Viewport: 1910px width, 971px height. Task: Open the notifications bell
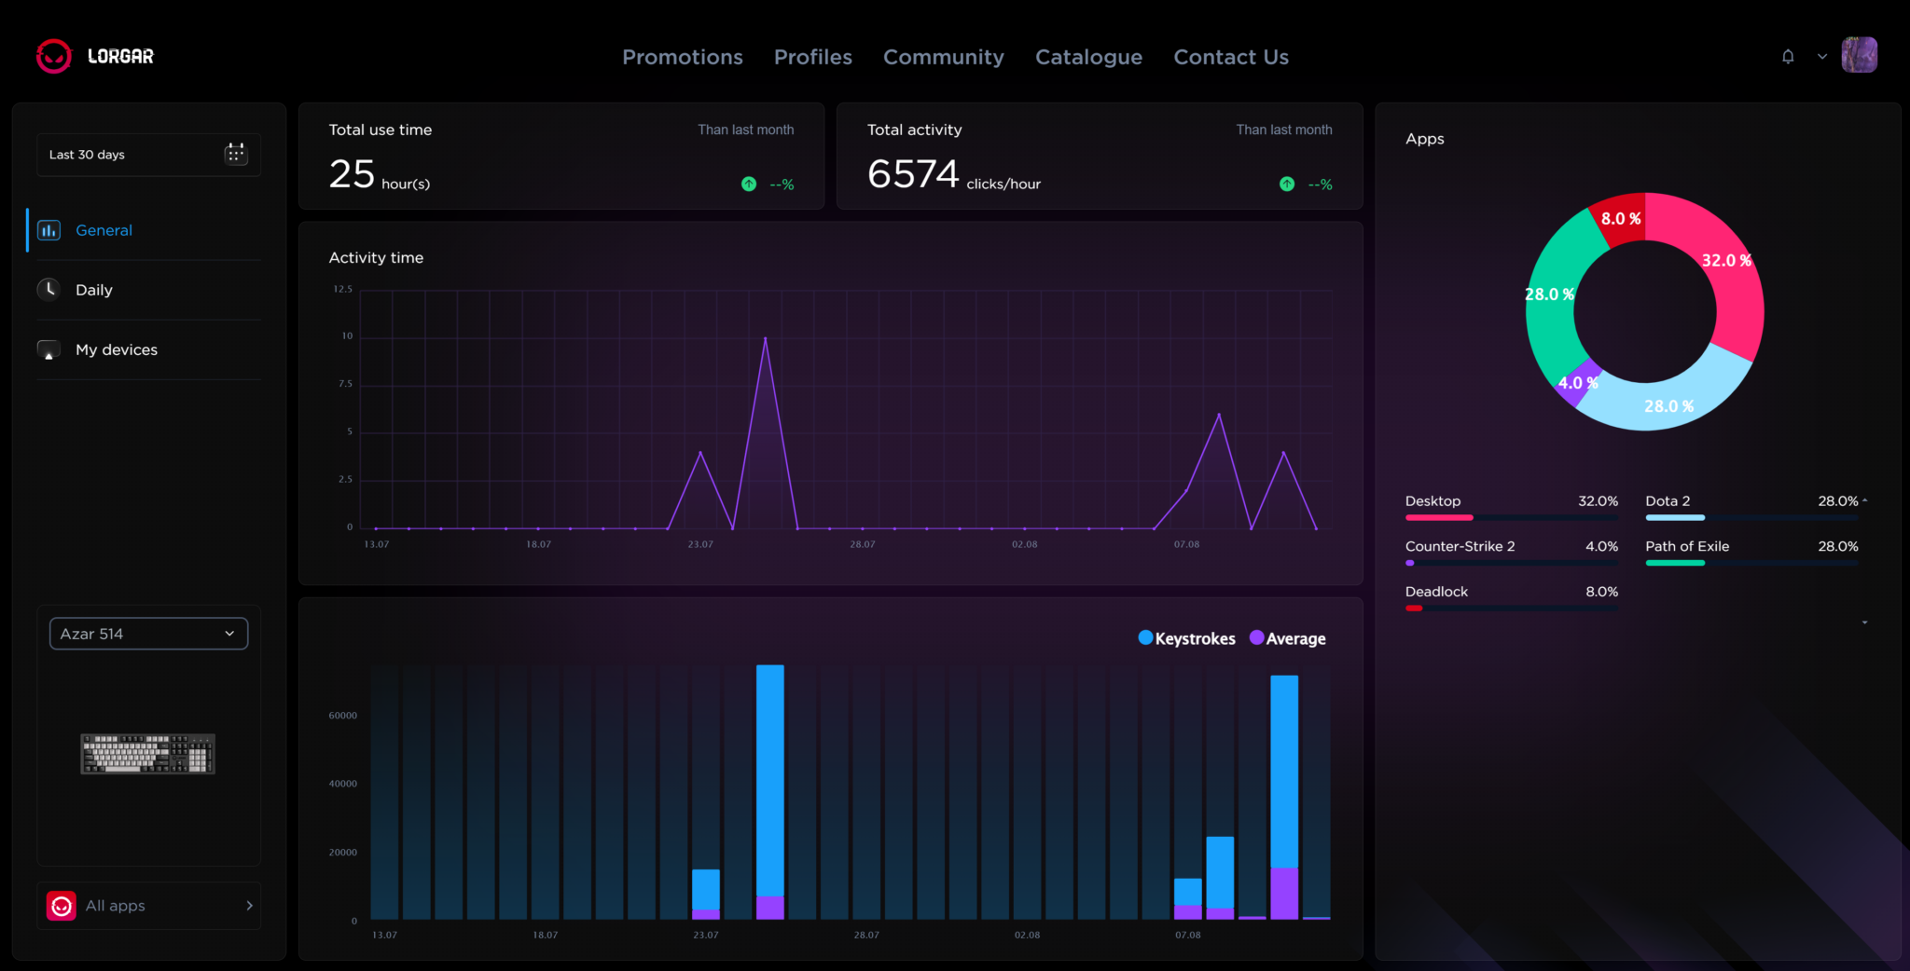[1788, 56]
